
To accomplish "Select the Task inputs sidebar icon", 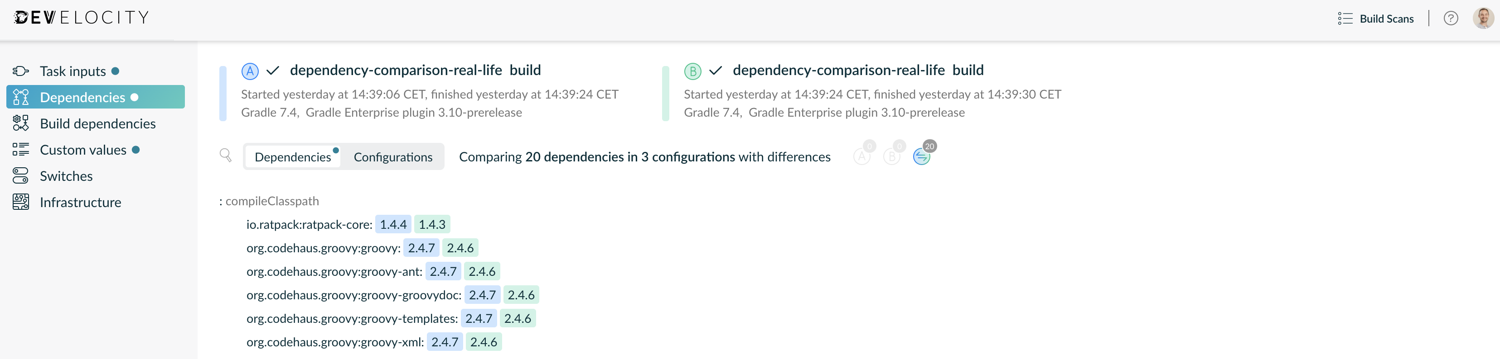I will [20, 71].
